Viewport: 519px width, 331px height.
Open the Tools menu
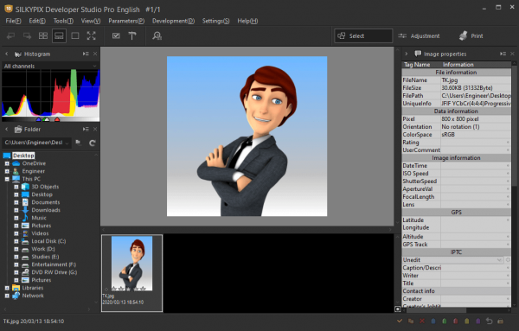pyautogui.click(x=63, y=21)
